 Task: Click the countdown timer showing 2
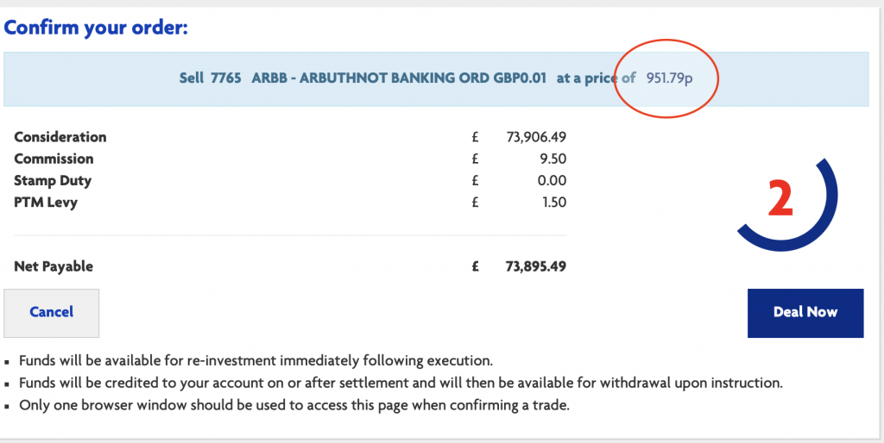click(780, 199)
